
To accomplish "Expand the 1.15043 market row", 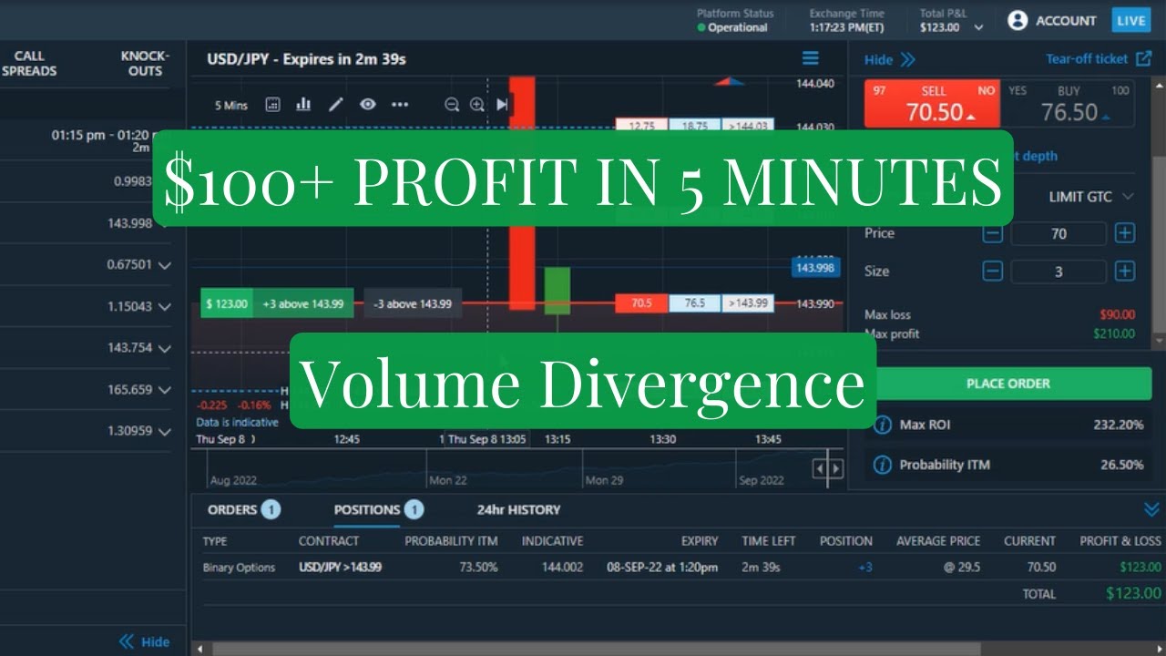I will tap(164, 307).
